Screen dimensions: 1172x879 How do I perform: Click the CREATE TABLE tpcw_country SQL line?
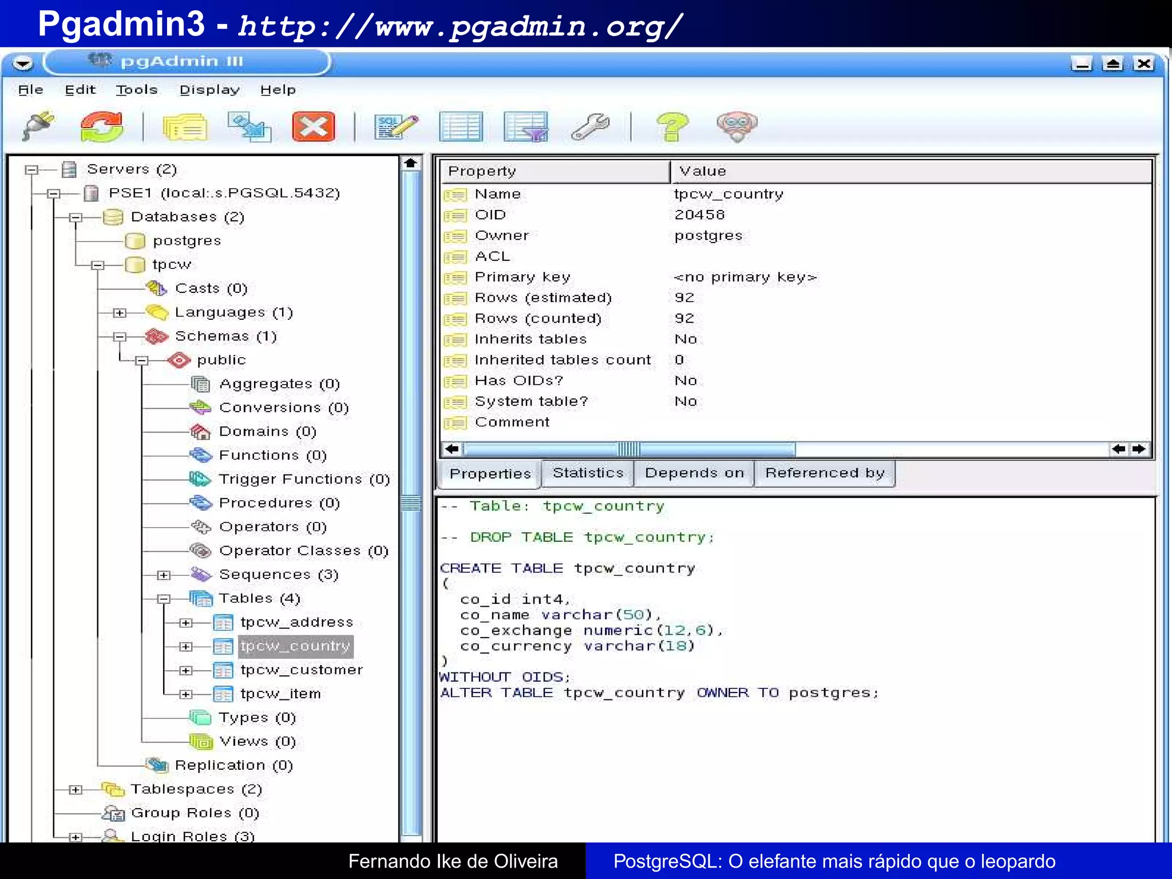568,568
